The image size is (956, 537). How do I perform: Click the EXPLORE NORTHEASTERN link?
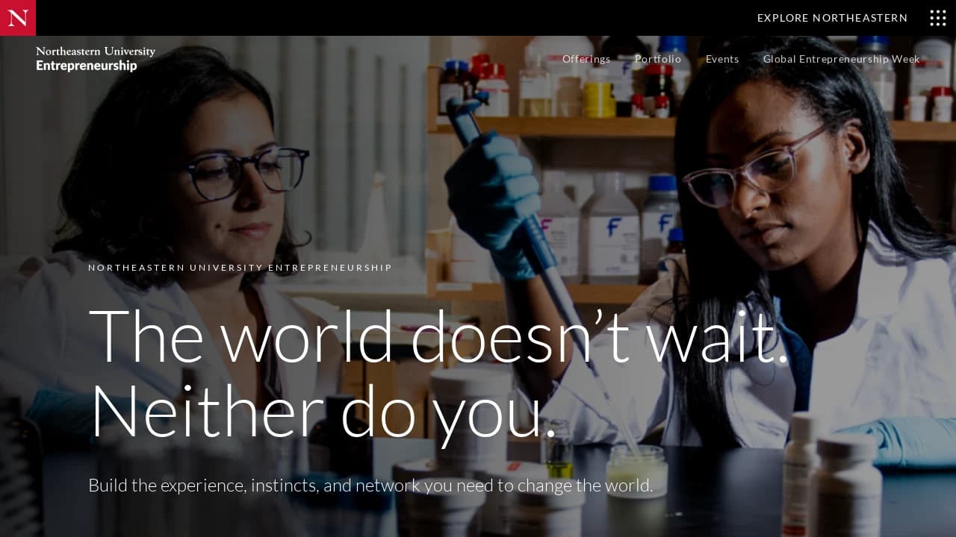tap(832, 18)
